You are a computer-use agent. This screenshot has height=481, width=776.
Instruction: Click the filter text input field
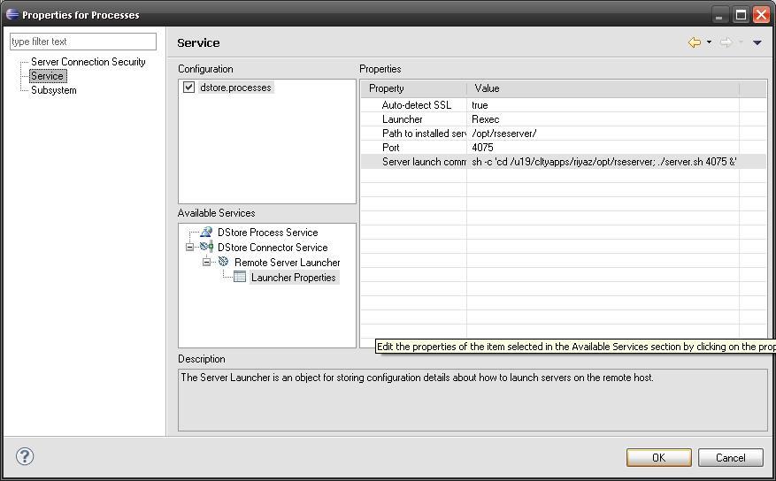pos(83,42)
